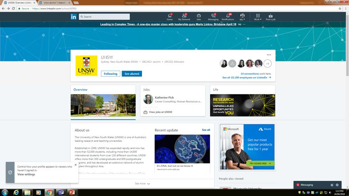Open Chrome three-dot menu
The image size is (349, 196).
pyautogui.click(x=346, y=9)
